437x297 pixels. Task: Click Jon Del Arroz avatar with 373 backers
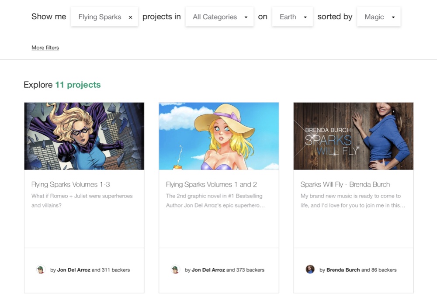pos(175,269)
